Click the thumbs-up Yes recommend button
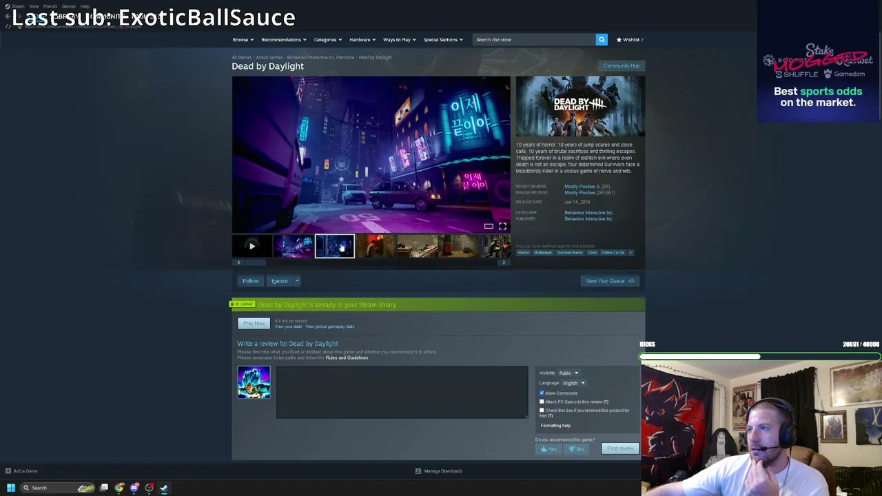 548,448
